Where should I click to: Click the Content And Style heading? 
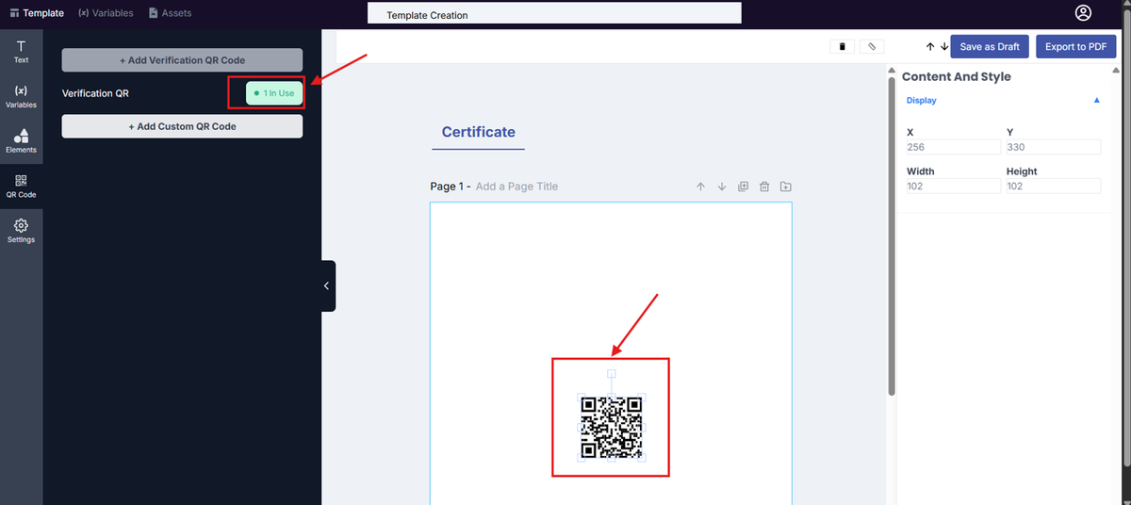[x=956, y=76]
